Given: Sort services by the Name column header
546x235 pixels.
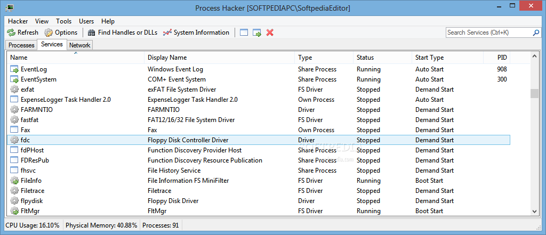Looking at the screenshot, I should tap(76, 58).
